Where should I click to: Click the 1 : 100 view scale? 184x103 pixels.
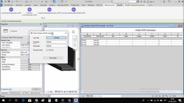pos(50,92)
